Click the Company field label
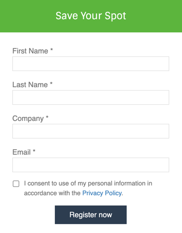The height and width of the screenshot is (233, 182). point(28,118)
